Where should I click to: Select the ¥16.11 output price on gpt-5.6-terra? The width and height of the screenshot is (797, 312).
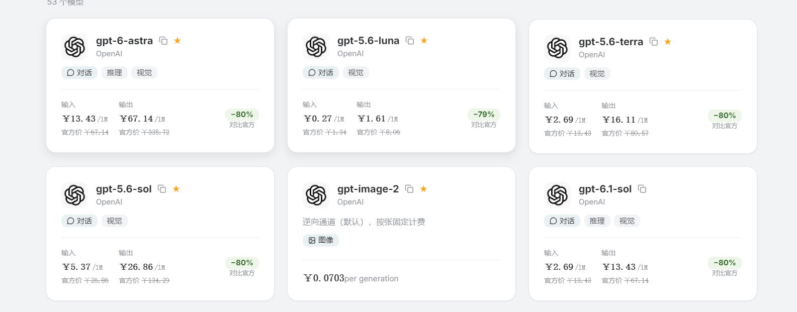(619, 120)
